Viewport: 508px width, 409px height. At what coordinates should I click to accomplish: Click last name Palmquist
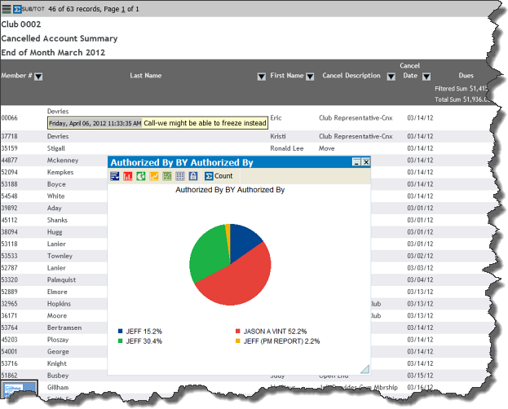pos(61,279)
